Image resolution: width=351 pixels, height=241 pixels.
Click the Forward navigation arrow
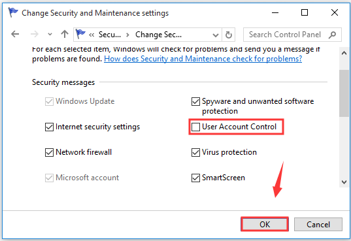pyautogui.click(x=35, y=34)
